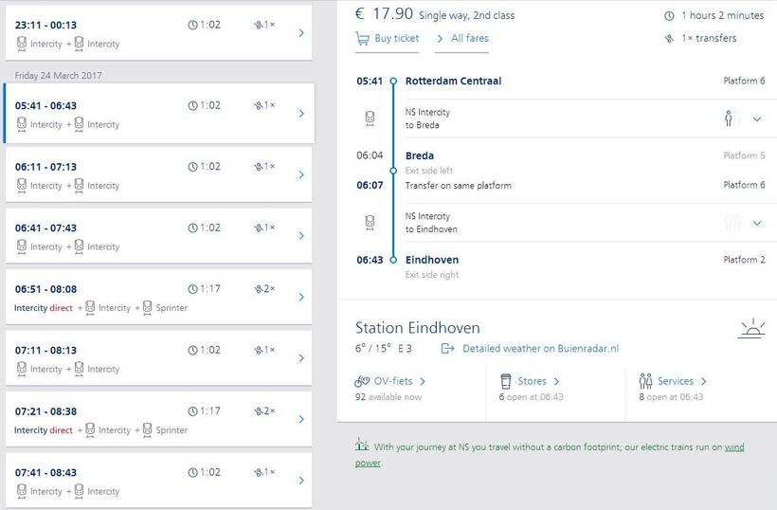Click the Stores coffee cup icon
The width and height of the screenshot is (777, 510).
(x=505, y=381)
